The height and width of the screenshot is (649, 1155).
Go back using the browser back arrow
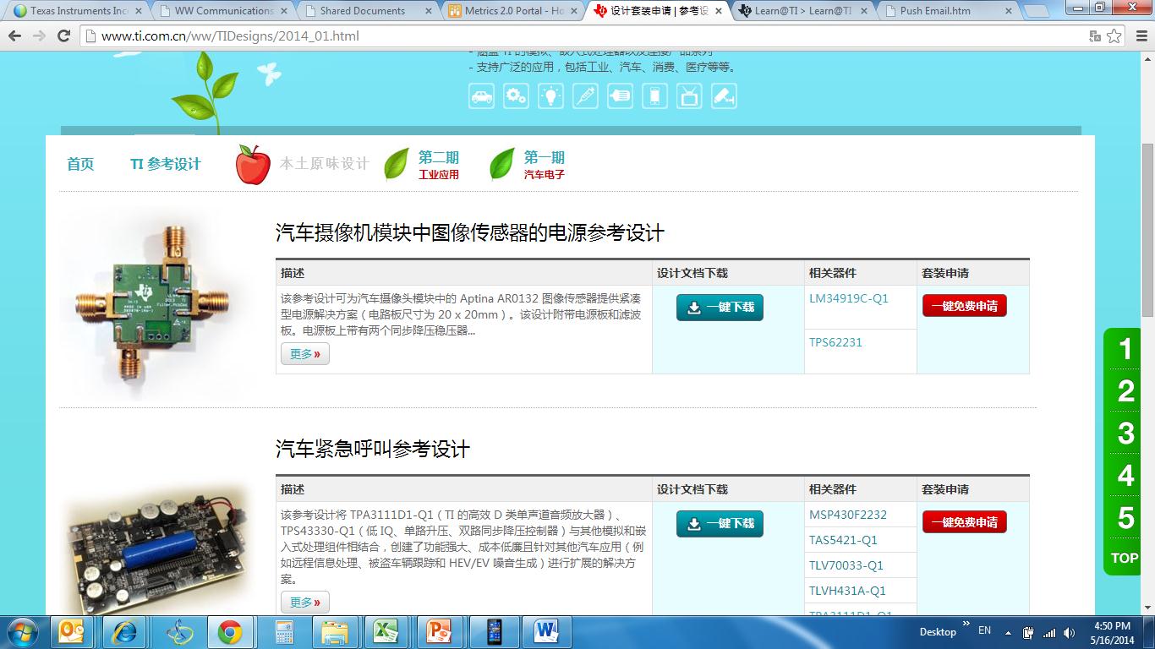coord(14,36)
